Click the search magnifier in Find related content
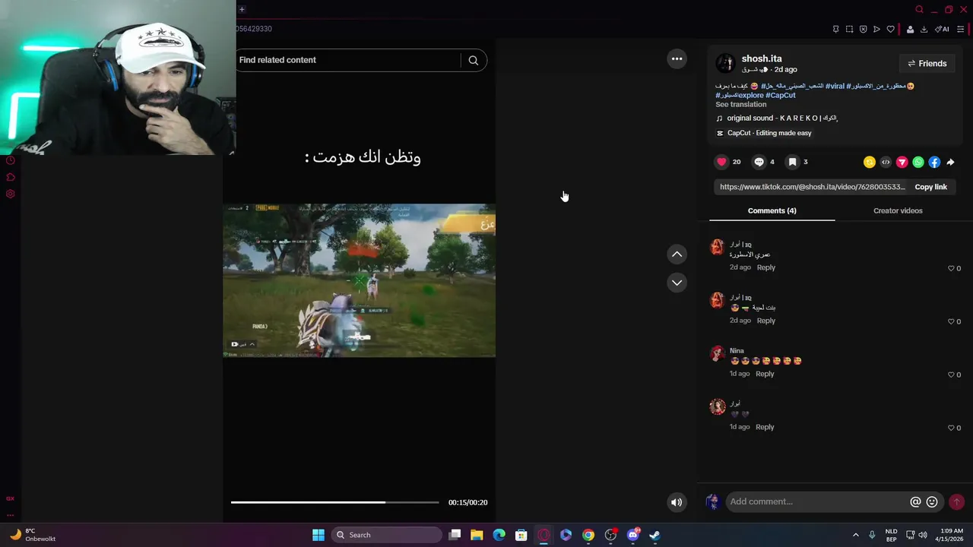 point(474,60)
